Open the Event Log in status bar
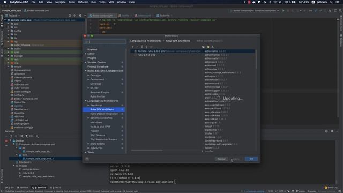This screenshot has width=343, height=193. 331,188
